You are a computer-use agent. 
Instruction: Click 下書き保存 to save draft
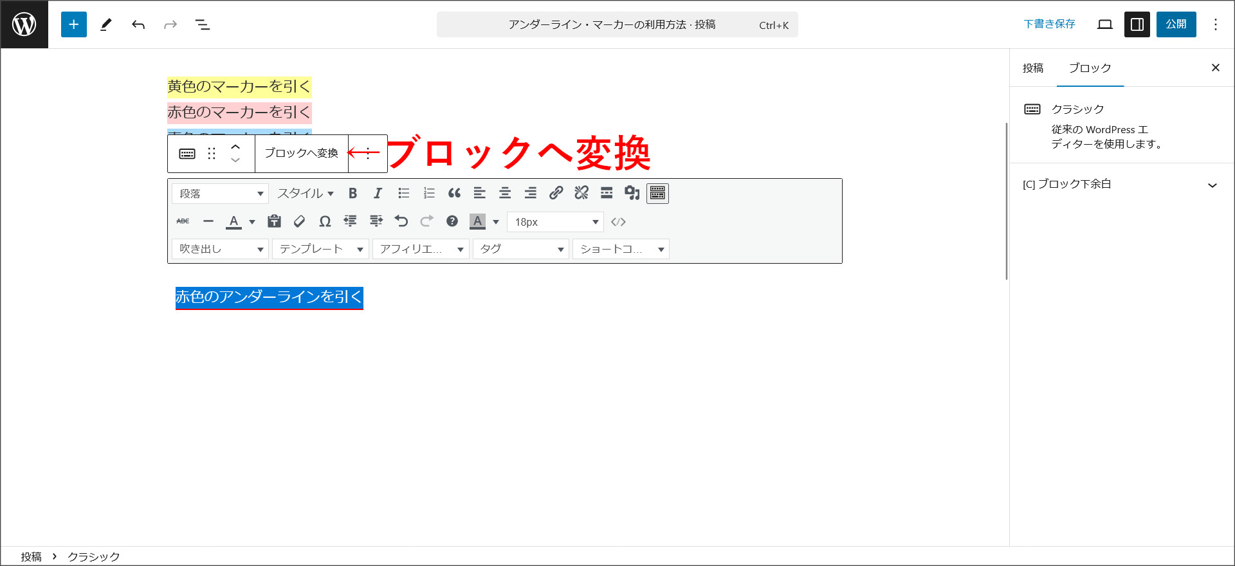pyautogui.click(x=1050, y=24)
